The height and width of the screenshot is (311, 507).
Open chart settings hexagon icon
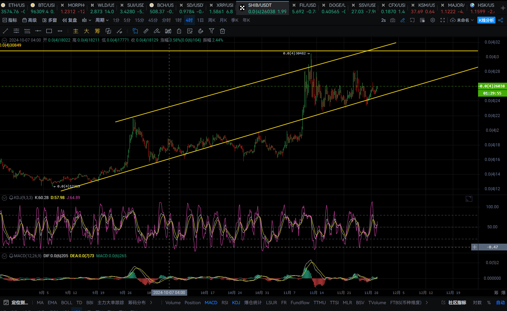pyautogui.click(x=432, y=20)
